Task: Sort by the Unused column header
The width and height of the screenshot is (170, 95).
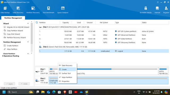Action: [x=90, y=22]
